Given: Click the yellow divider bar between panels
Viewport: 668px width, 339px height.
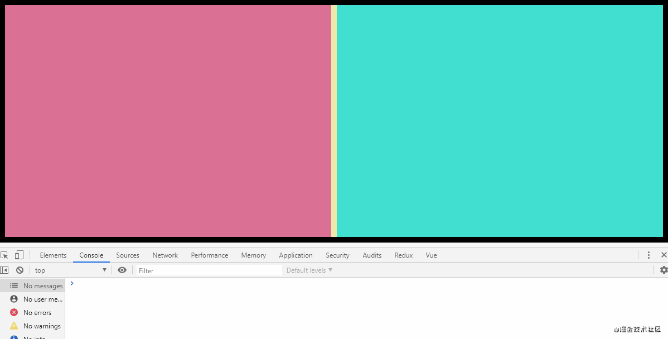Looking at the screenshot, I should (x=334, y=121).
